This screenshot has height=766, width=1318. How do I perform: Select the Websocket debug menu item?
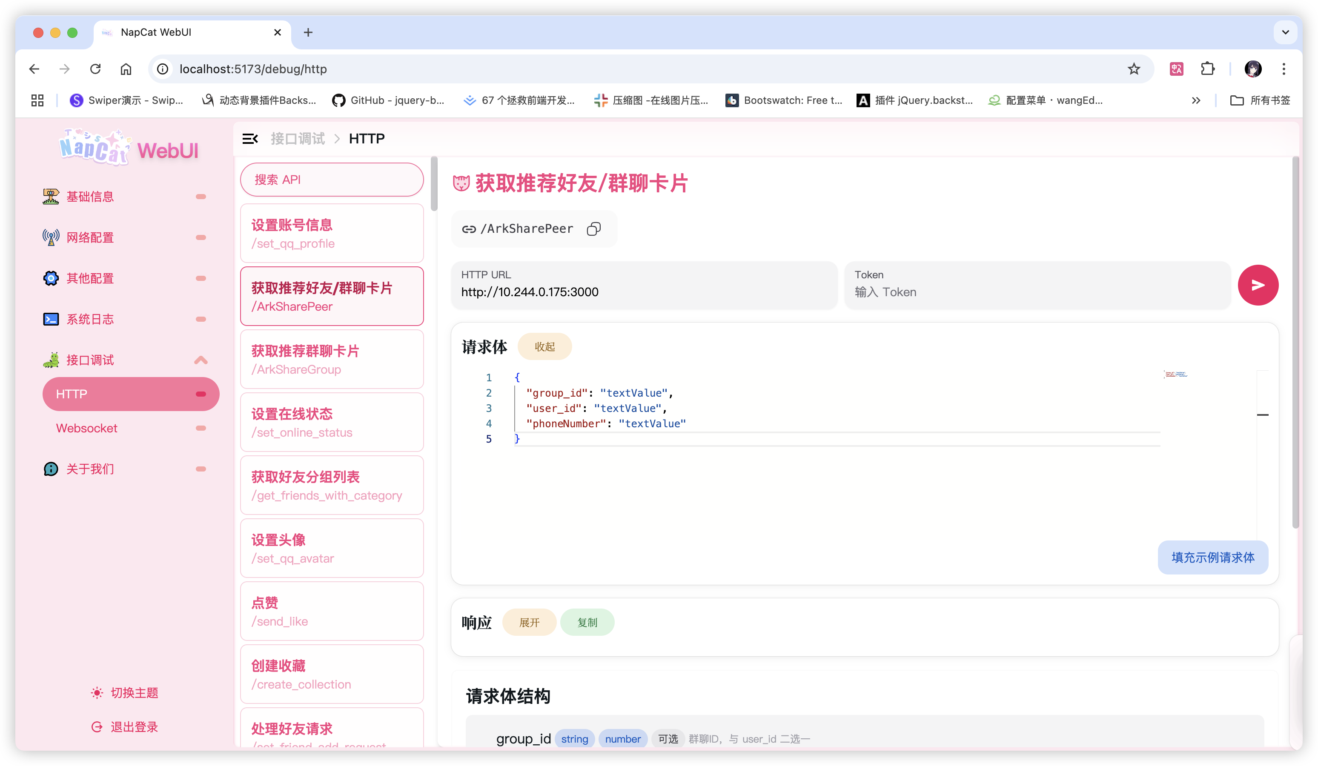[x=131, y=428]
